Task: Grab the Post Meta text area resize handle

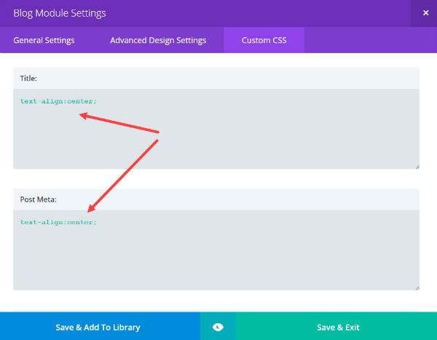Action: (x=417, y=288)
